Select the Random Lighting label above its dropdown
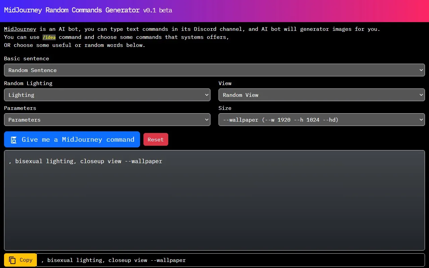Screen dimensions: 429x268 click(x=28, y=83)
